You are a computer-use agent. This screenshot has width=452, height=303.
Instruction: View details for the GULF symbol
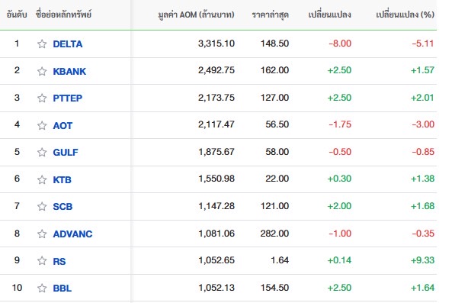click(66, 152)
